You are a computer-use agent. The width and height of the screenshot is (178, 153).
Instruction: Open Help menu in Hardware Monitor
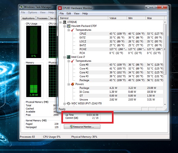pos(85,14)
